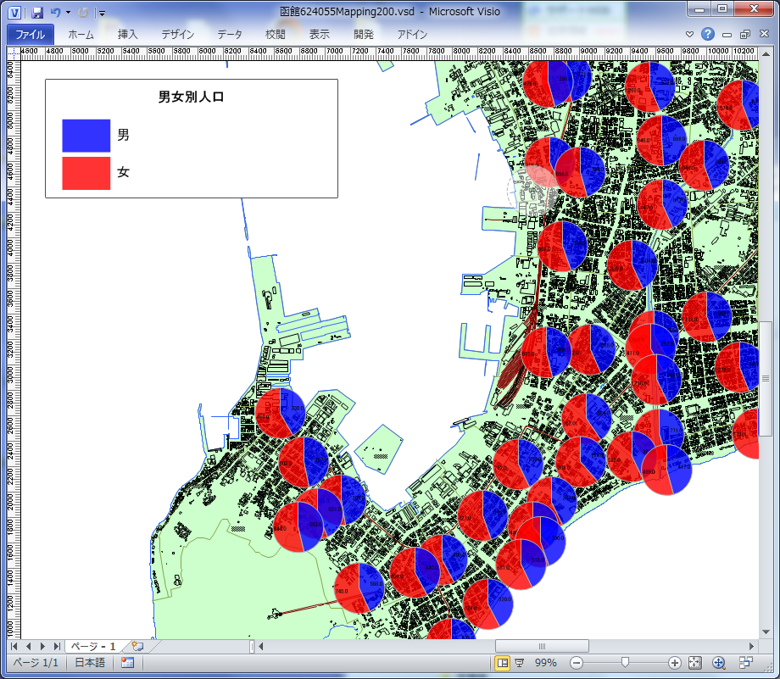The width and height of the screenshot is (780, 679).
Task: Open Customize Quick Access Toolbar dropdown
Action: click(102, 13)
